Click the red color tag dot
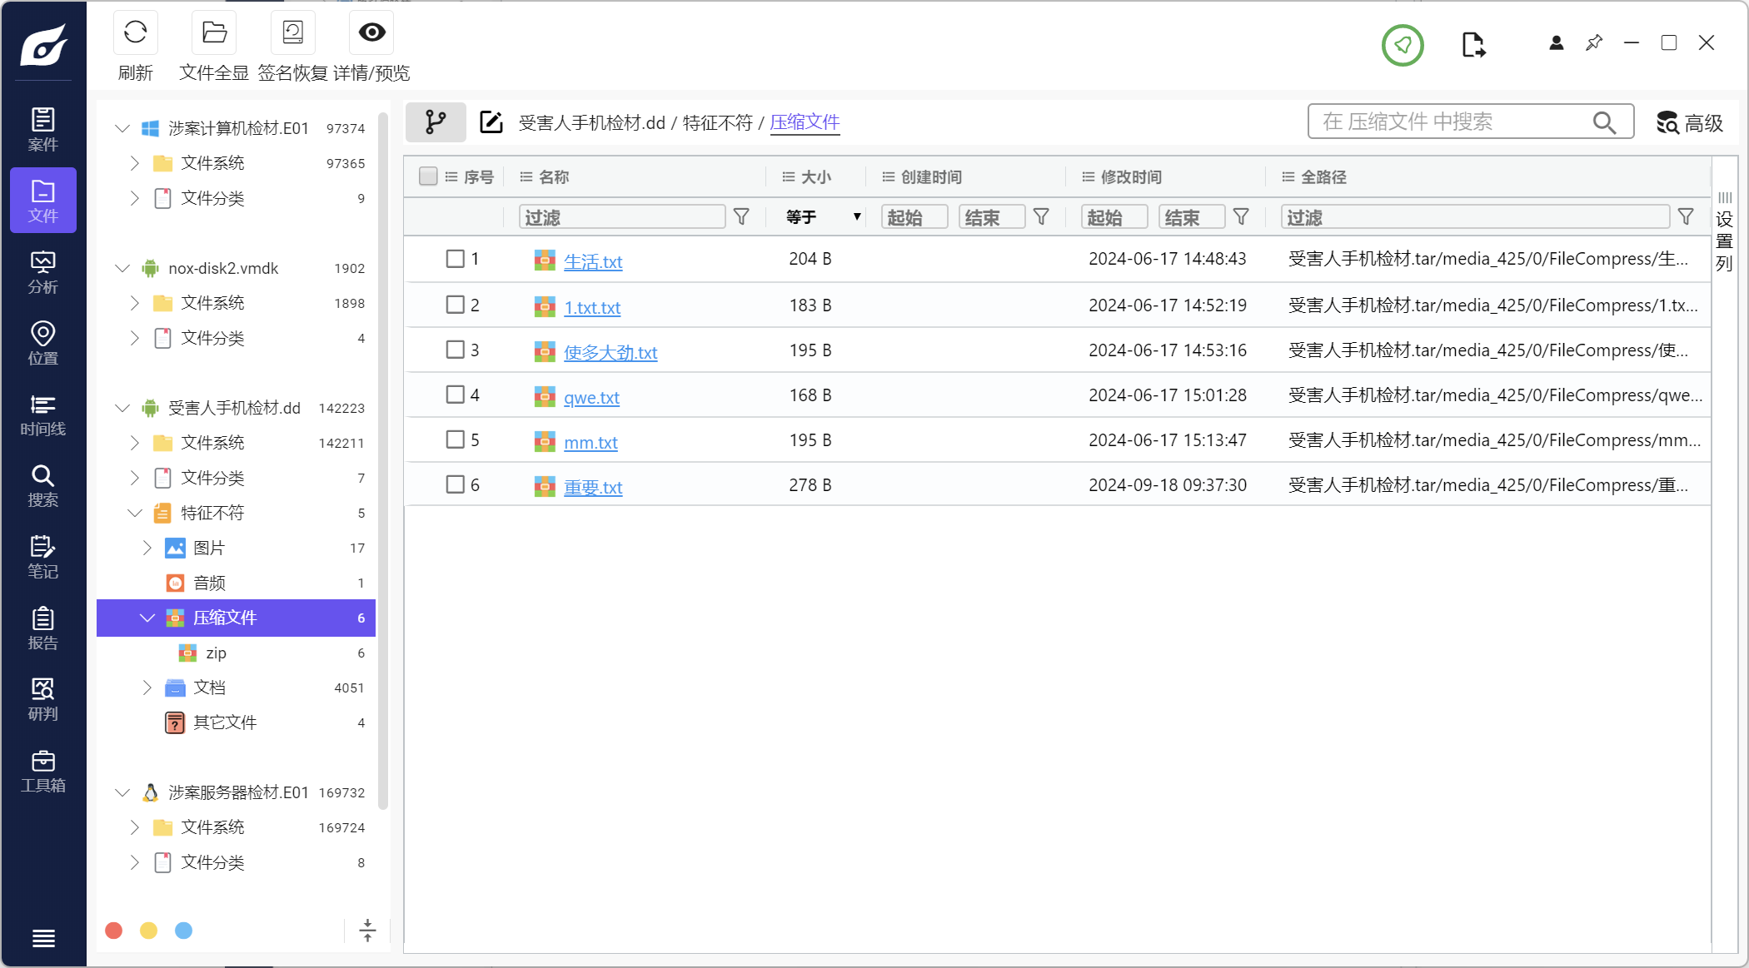This screenshot has height=968, width=1749. 114,931
